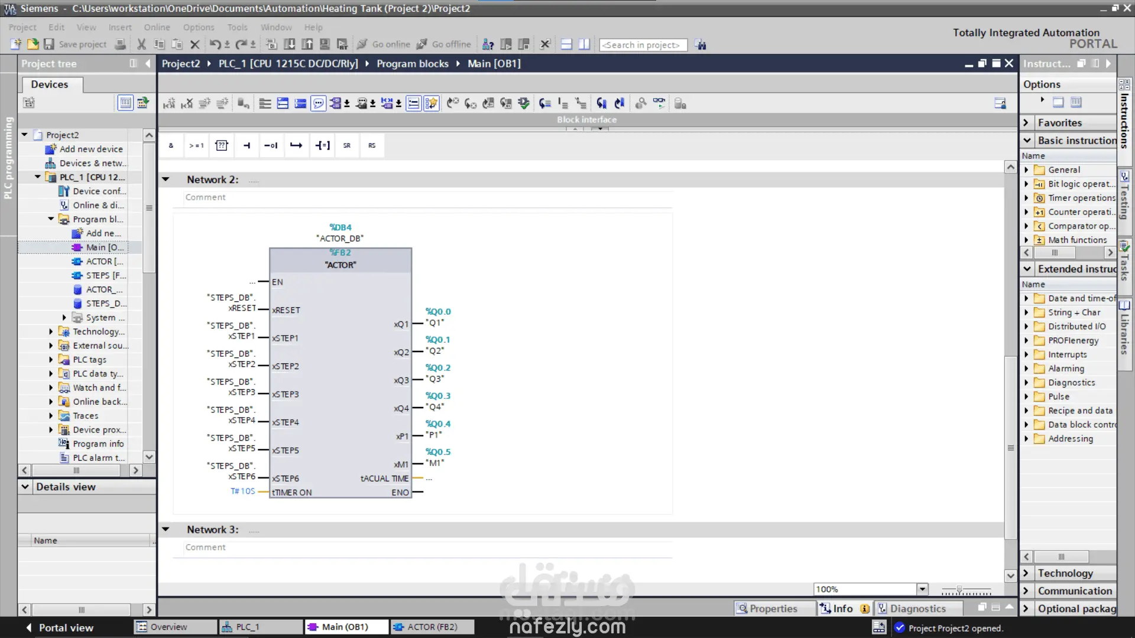
Task: Click the search-in-project binoculars icon
Action: coord(701,45)
